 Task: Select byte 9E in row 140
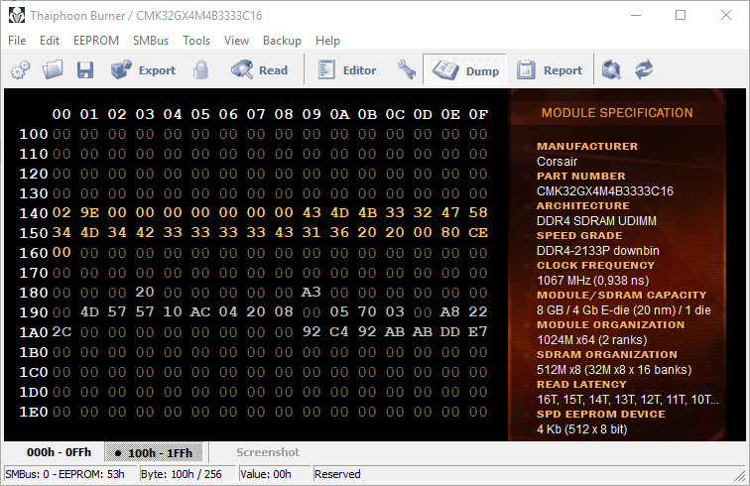tap(89, 212)
